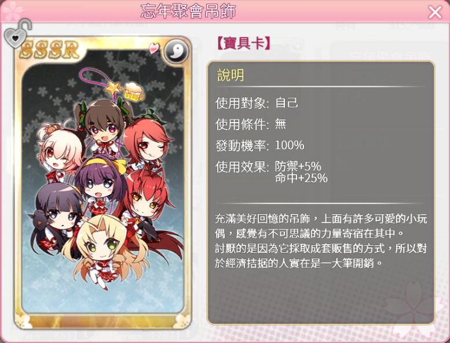The height and width of the screenshot is (343, 450).
Task: Click the sakura flower icon in title bar
Action: [12, 11]
